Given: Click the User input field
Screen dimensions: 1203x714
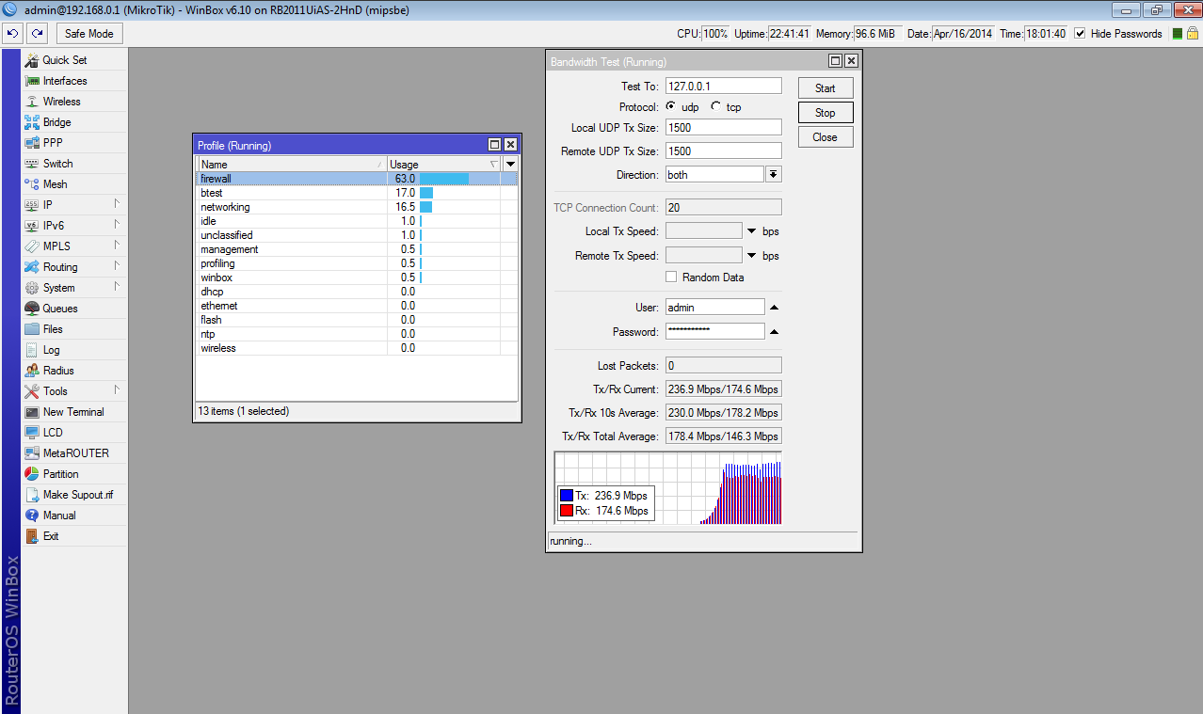Looking at the screenshot, I should coord(715,308).
